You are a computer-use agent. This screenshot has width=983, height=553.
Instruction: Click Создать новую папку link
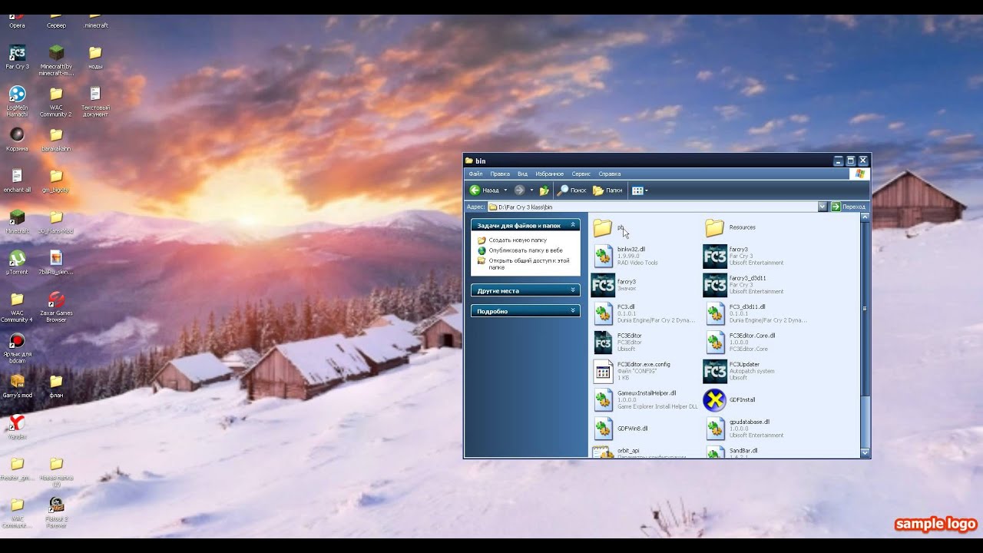[x=517, y=240]
